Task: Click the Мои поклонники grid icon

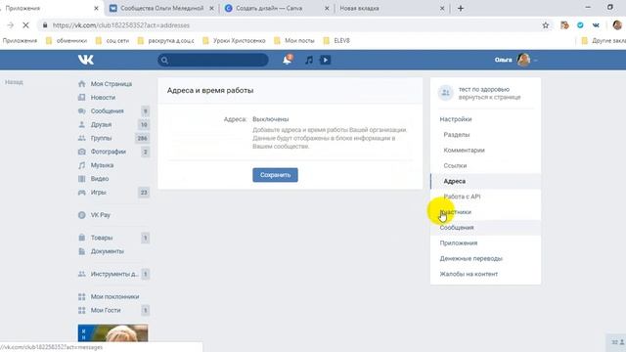Action: coord(82,296)
